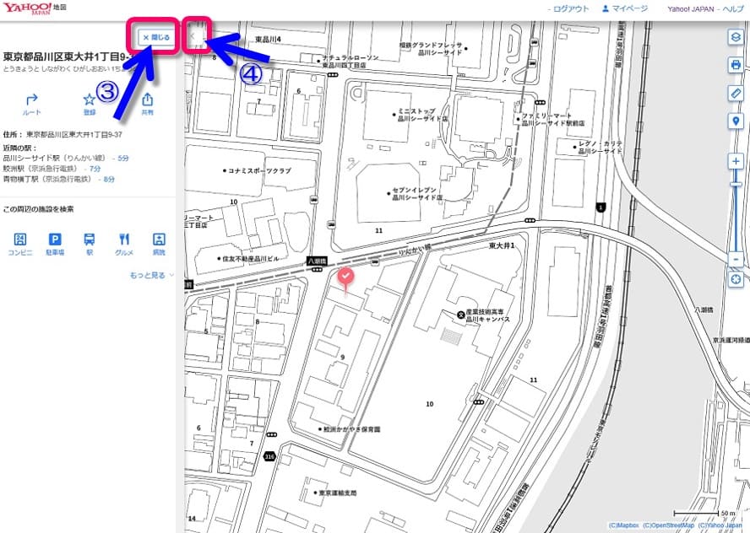This screenshot has height=533, width=750.
Task: Open the マイページ menu item
Action: [625, 8]
